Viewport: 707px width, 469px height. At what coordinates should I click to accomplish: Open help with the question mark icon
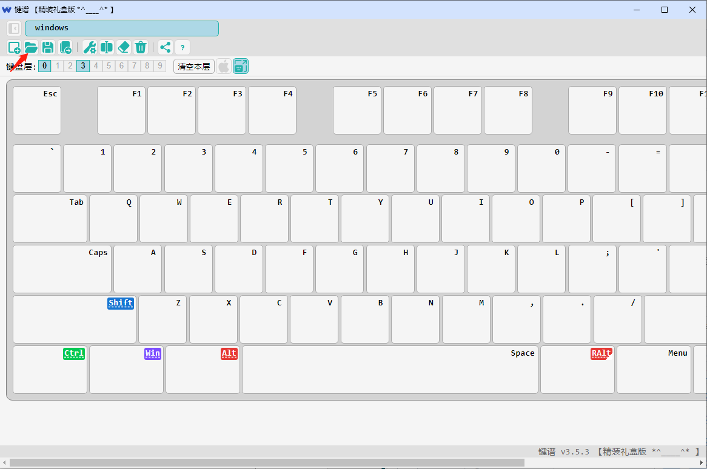coord(182,47)
